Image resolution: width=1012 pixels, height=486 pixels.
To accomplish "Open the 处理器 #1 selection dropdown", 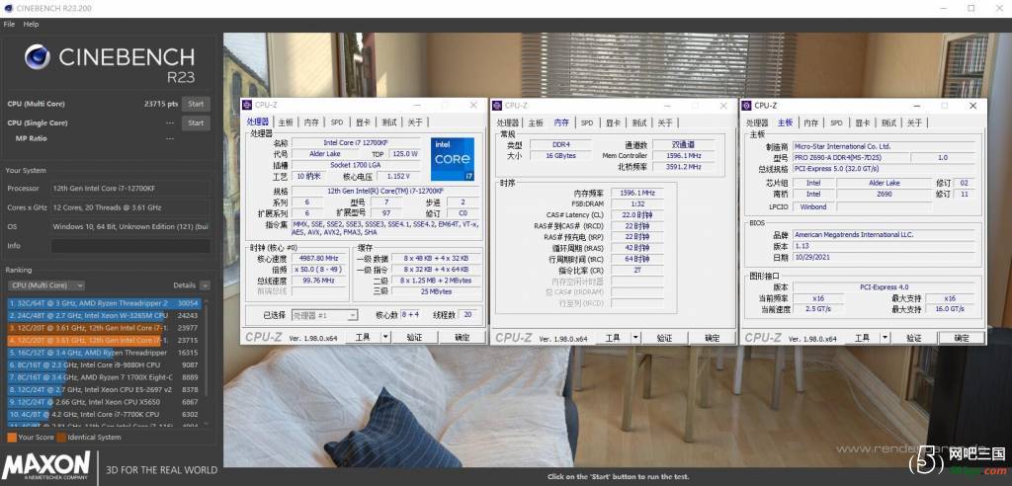I will coord(324,315).
